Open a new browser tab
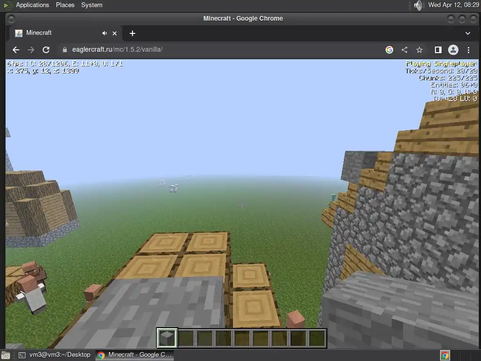The height and width of the screenshot is (361, 481). (x=132, y=33)
